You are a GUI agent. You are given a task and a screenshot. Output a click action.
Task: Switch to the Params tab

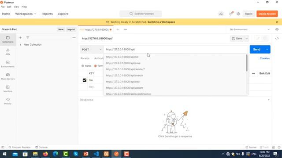[85, 58]
